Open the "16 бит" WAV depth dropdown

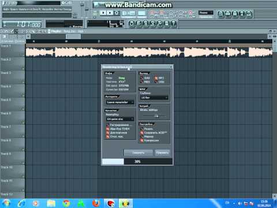(x=154, y=98)
